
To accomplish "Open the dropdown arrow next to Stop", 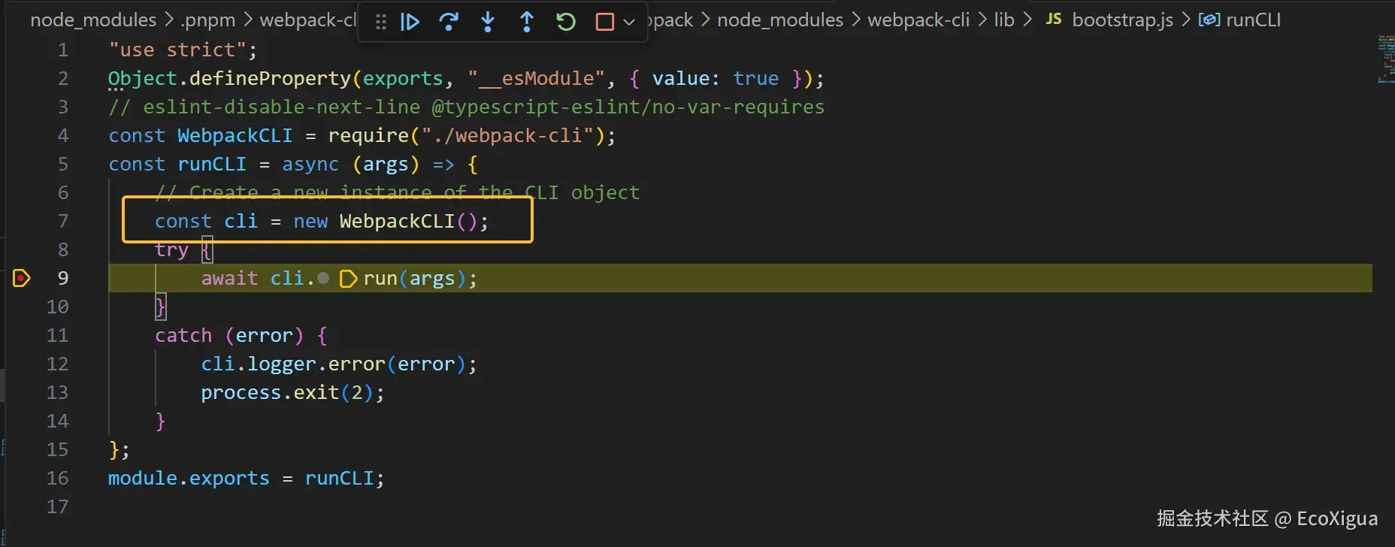I will [x=629, y=23].
